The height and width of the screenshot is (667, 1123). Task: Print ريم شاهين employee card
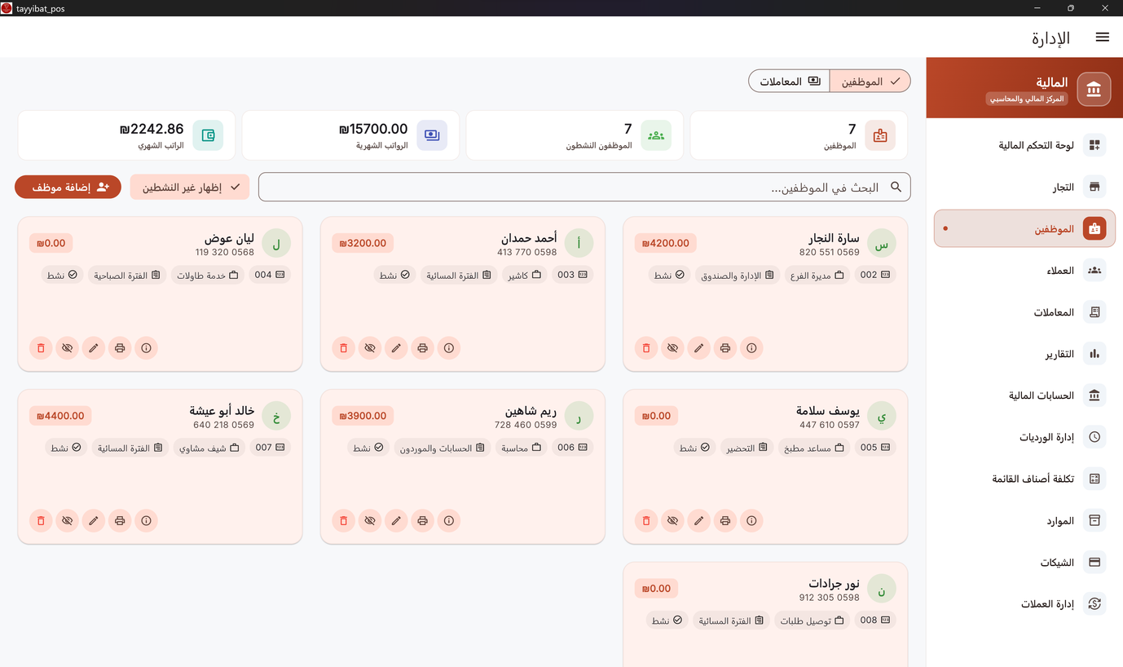[x=422, y=520]
